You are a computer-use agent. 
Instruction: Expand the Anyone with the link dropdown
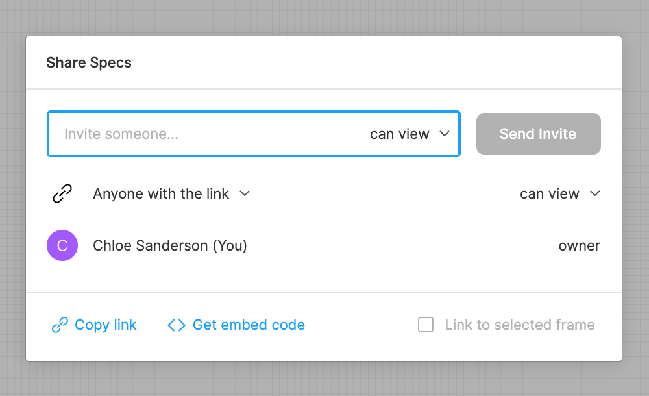[161, 193]
